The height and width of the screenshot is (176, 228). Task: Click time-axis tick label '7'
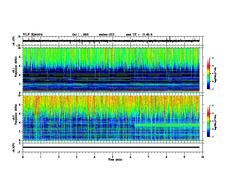[149, 157]
